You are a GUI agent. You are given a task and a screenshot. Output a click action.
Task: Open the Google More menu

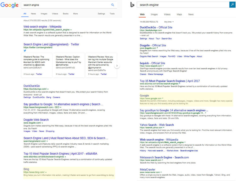point(76,14)
